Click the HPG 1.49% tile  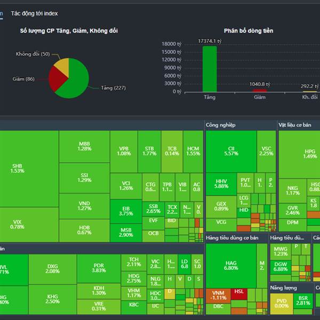click(x=299, y=155)
